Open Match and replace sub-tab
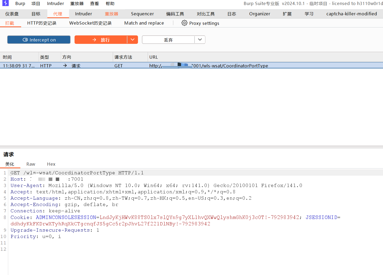383x275 pixels. click(x=144, y=23)
